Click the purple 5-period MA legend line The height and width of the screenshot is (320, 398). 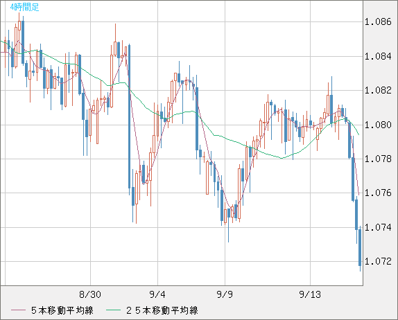19,310
